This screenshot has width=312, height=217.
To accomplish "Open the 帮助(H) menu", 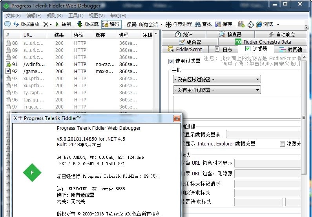I will [118, 16].
